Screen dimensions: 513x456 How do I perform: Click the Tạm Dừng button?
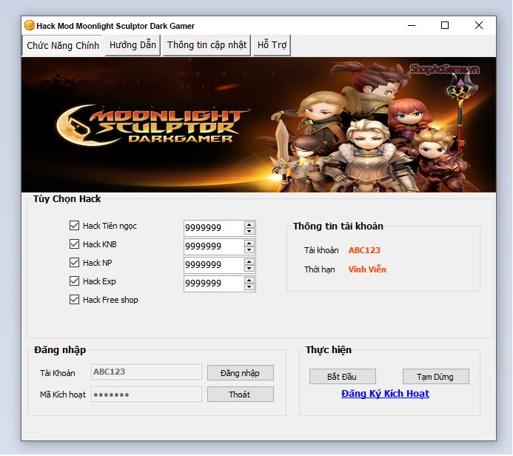436,377
